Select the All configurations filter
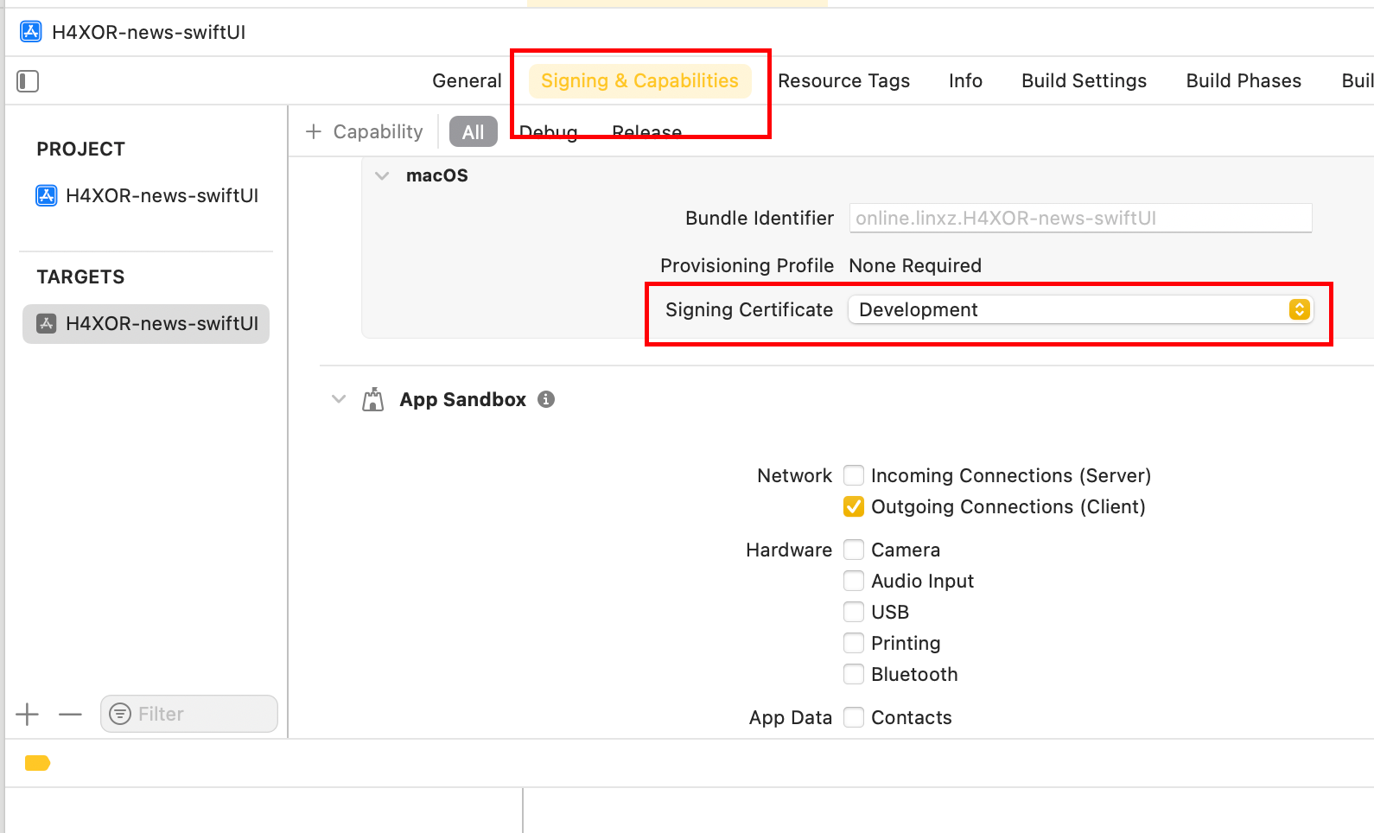Image resolution: width=1374 pixels, height=833 pixels. [474, 131]
